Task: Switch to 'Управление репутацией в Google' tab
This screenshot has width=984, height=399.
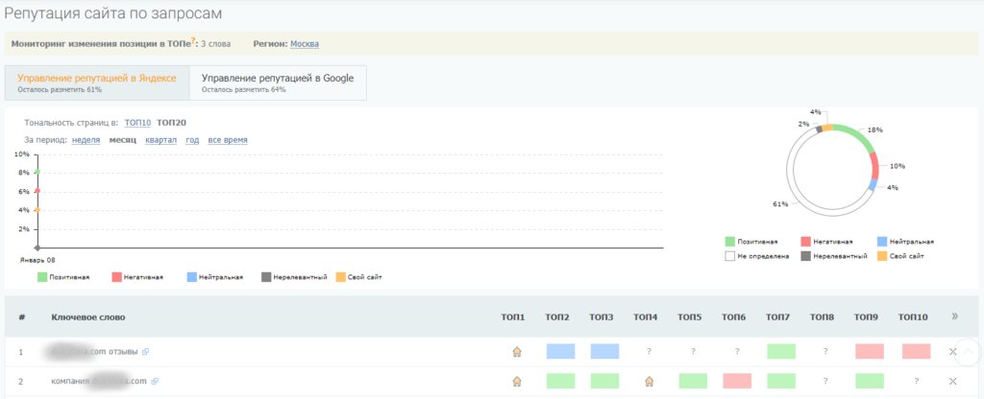Action: tap(278, 82)
